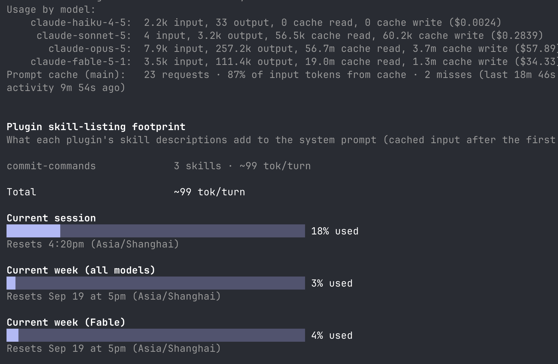
Task: Click the Plugin skill-listing footprint heading
Action: click(96, 127)
